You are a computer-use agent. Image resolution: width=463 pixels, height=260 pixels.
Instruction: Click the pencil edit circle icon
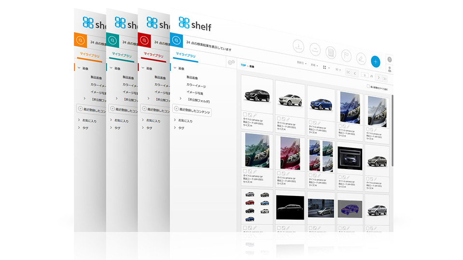point(361,58)
